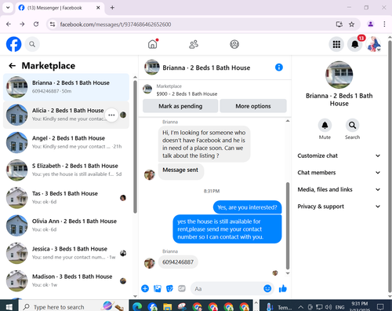Open Tas 3 Beds 1 Bath House conversation

point(66,198)
